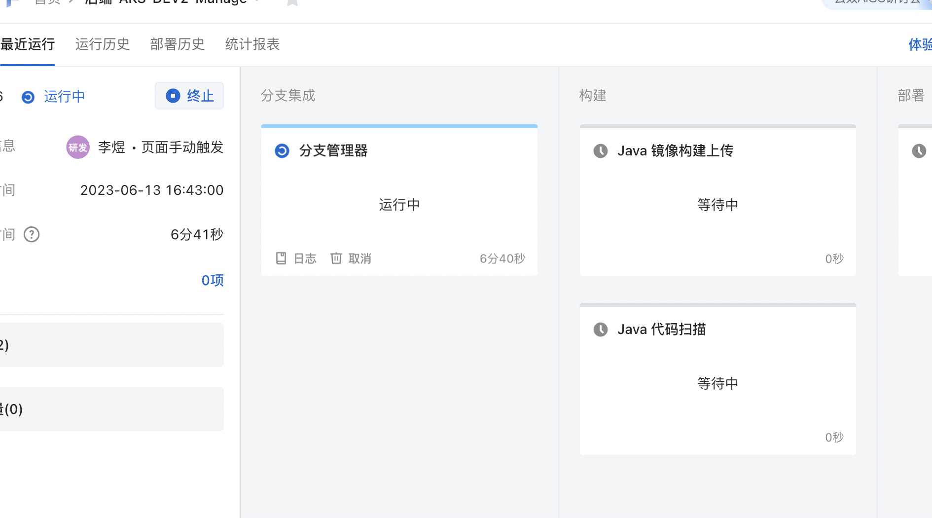Click the waiting clock icon in 部署 column
The height and width of the screenshot is (518, 932).
coord(919,150)
